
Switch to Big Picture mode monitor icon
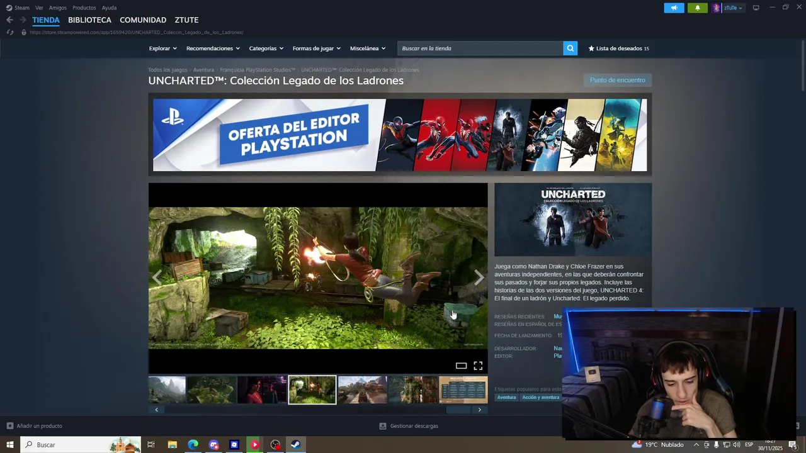(x=756, y=8)
